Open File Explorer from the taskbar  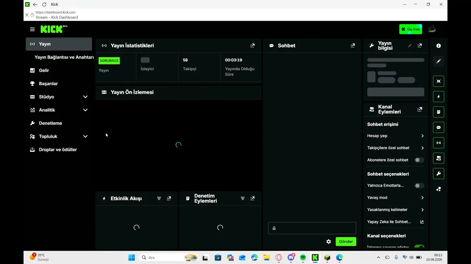[266, 258]
